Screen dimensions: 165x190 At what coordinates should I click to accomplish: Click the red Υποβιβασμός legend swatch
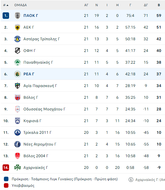tap(6, 185)
